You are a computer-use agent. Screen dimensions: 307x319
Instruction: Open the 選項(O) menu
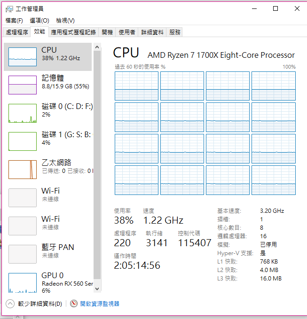(x=39, y=21)
